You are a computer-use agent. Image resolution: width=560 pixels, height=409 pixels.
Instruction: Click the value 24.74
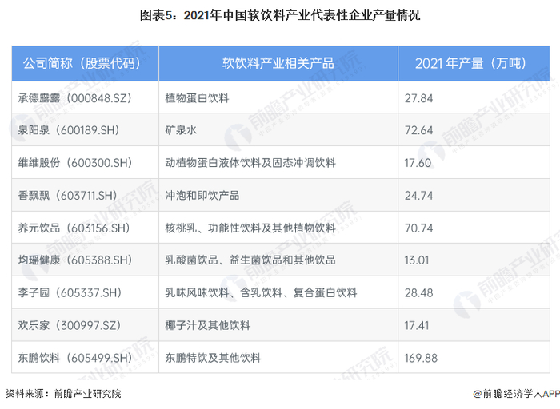(418, 196)
